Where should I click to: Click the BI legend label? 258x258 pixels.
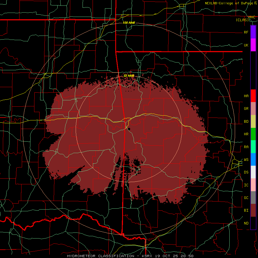tap(246, 210)
